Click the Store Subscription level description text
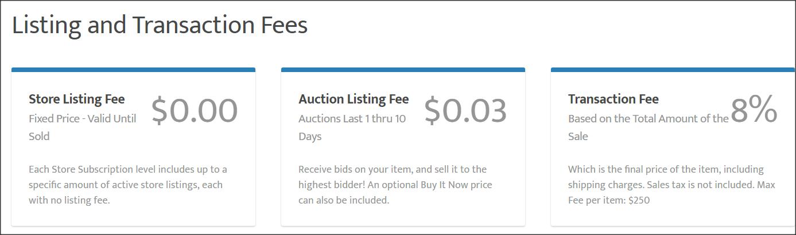The image size is (796, 235). (x=128, y=185)
